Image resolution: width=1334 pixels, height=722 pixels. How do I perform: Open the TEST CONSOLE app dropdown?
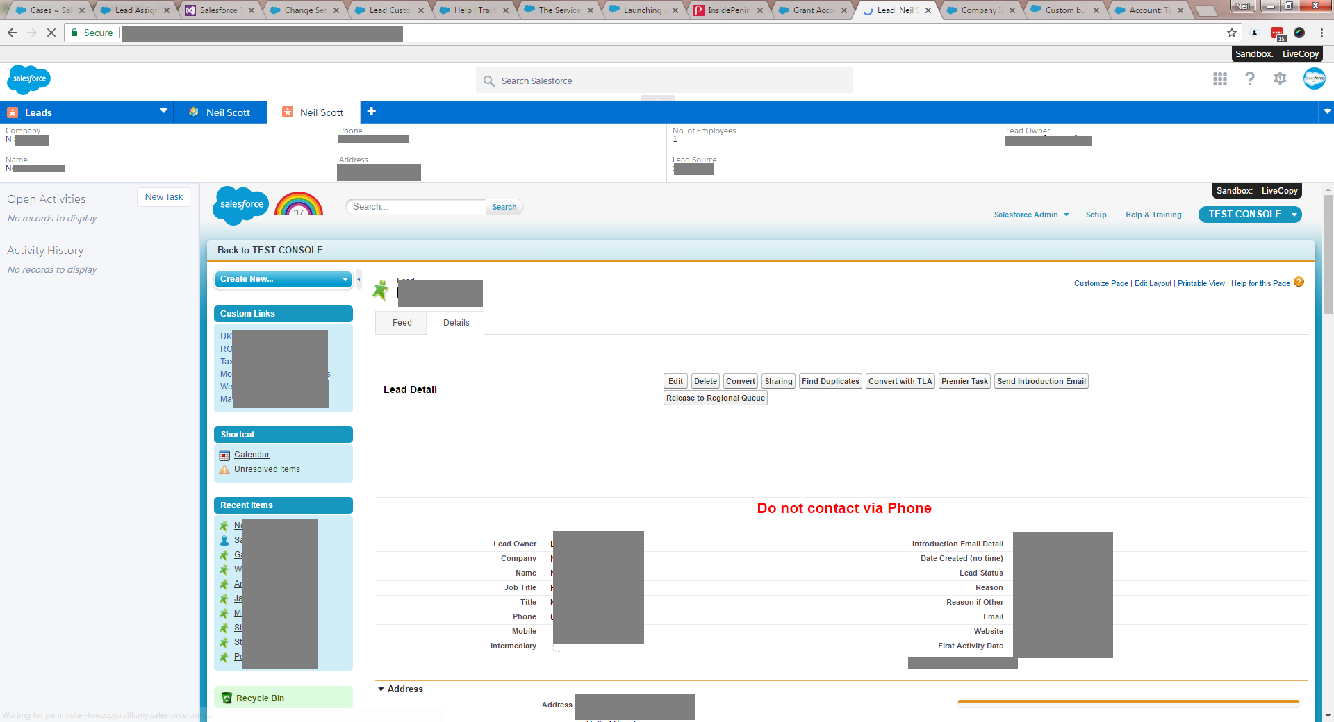pos(1294,215)
